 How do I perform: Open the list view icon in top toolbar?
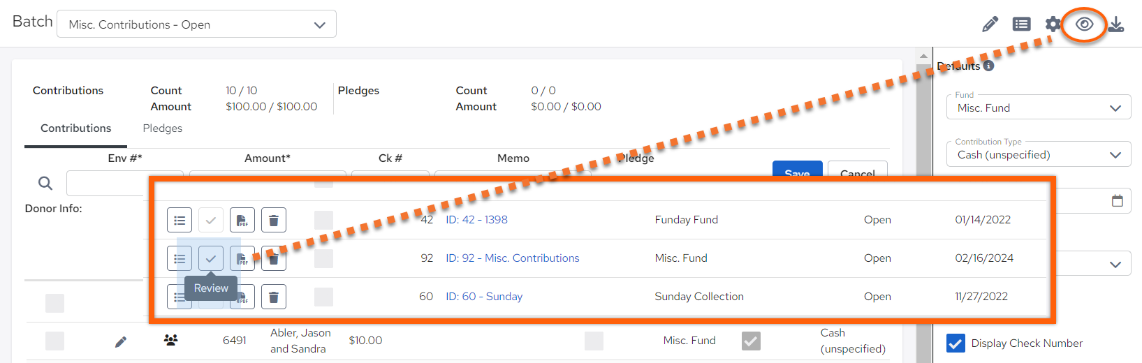tap(1022, 24)
